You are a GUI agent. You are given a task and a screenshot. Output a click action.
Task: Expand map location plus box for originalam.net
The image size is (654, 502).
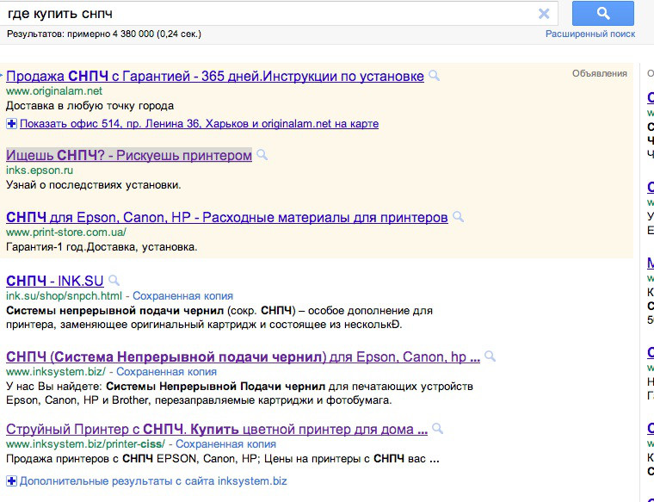click(x=11, y=123)
